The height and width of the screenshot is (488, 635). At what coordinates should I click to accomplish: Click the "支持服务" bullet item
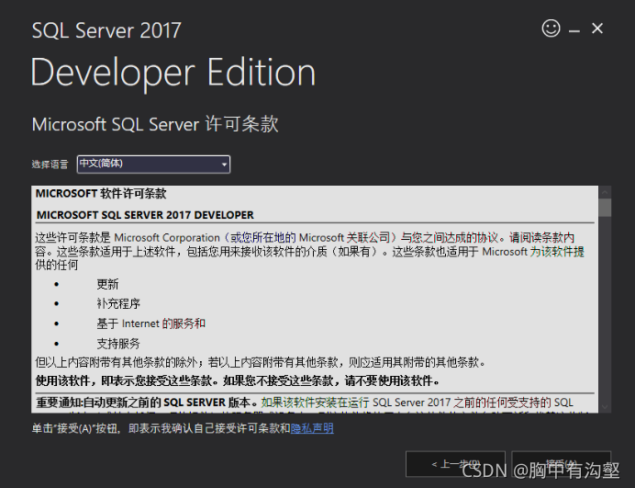(x=118, y=344)
